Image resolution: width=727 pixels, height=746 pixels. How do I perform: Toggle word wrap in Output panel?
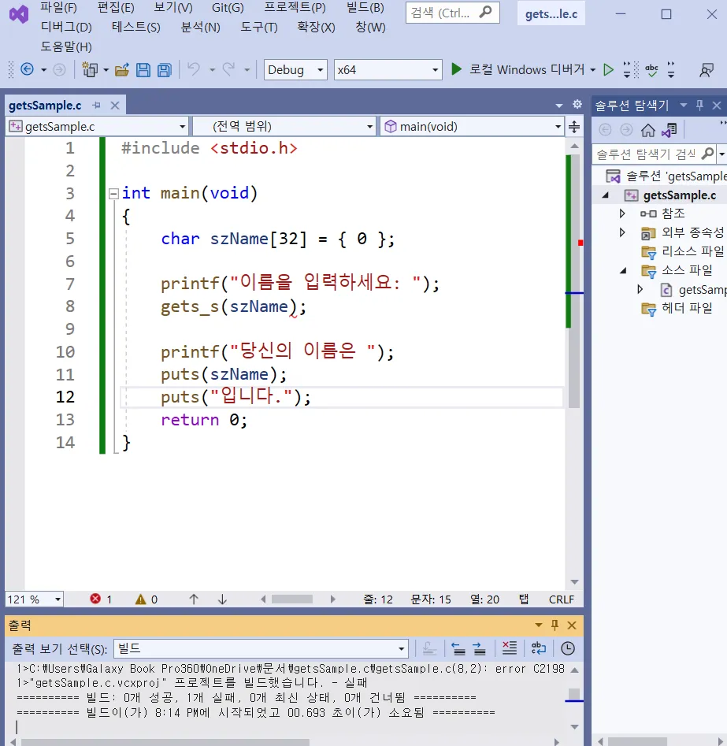(x=538, y=648)
